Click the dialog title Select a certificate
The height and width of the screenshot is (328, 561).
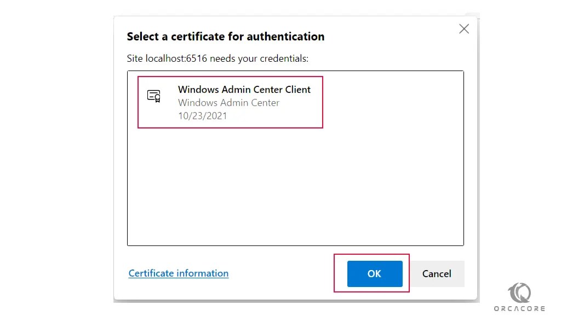coord(226,37)
